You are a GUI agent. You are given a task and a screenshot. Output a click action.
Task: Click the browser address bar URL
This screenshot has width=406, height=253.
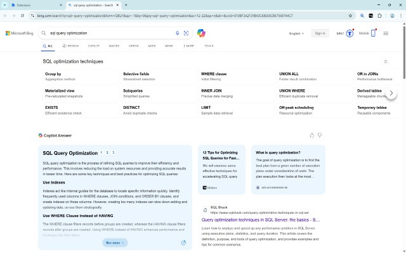tap(165, 16)
